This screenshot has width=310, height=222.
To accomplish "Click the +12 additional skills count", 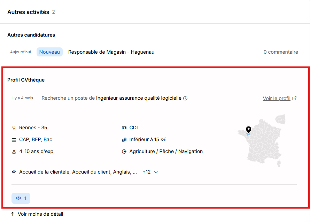I will (x=147, y=172).
